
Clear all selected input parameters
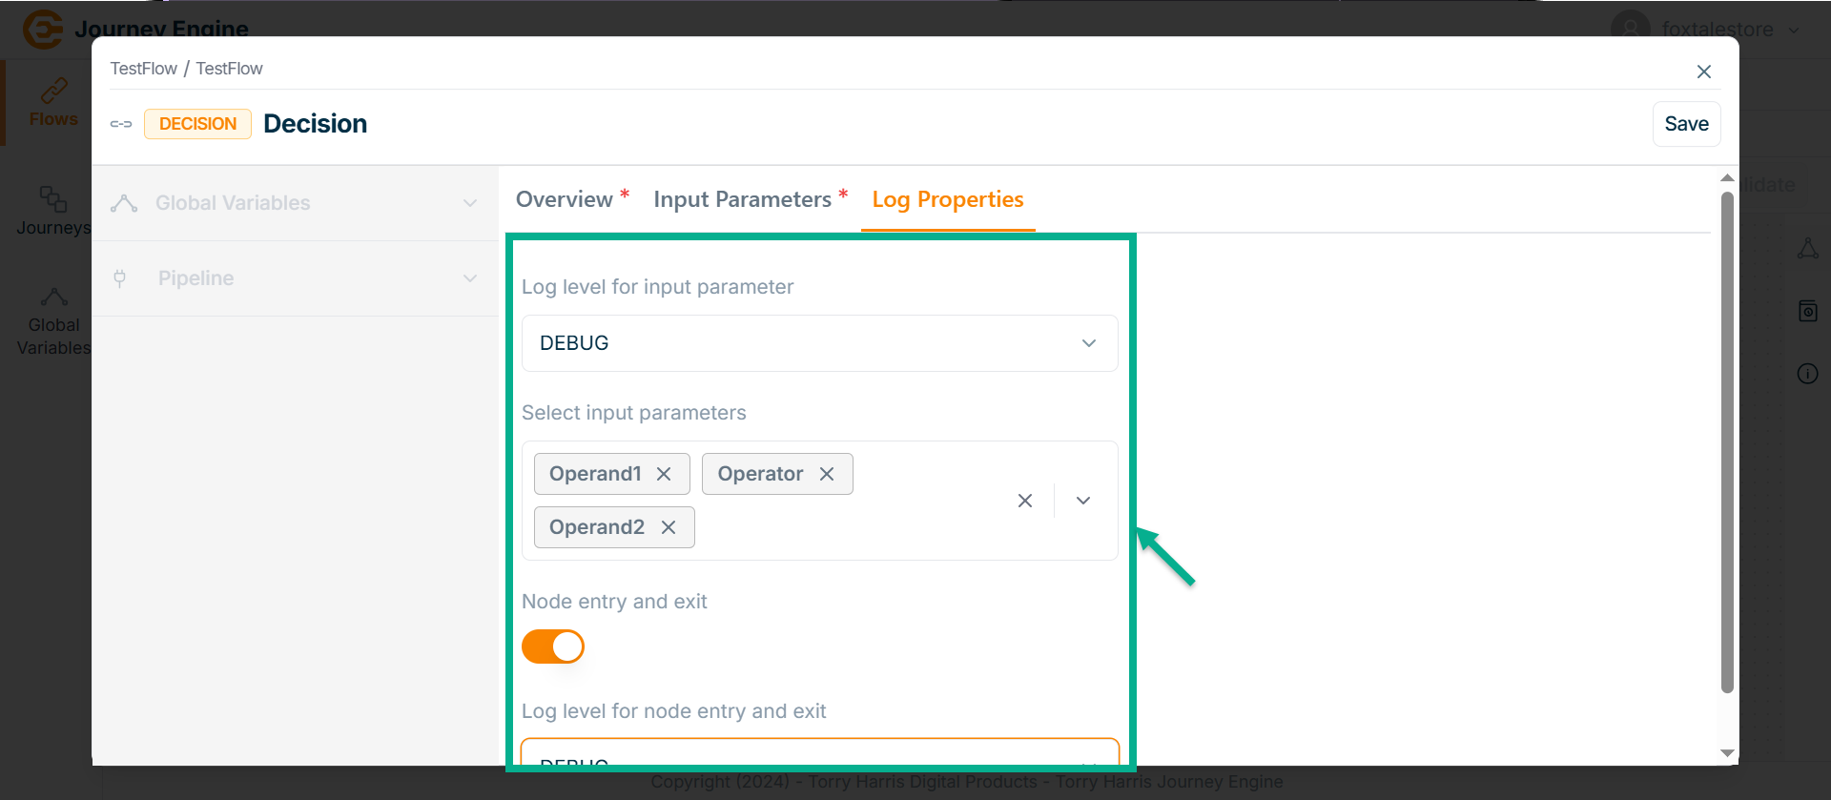click(x=1025, y=501)
